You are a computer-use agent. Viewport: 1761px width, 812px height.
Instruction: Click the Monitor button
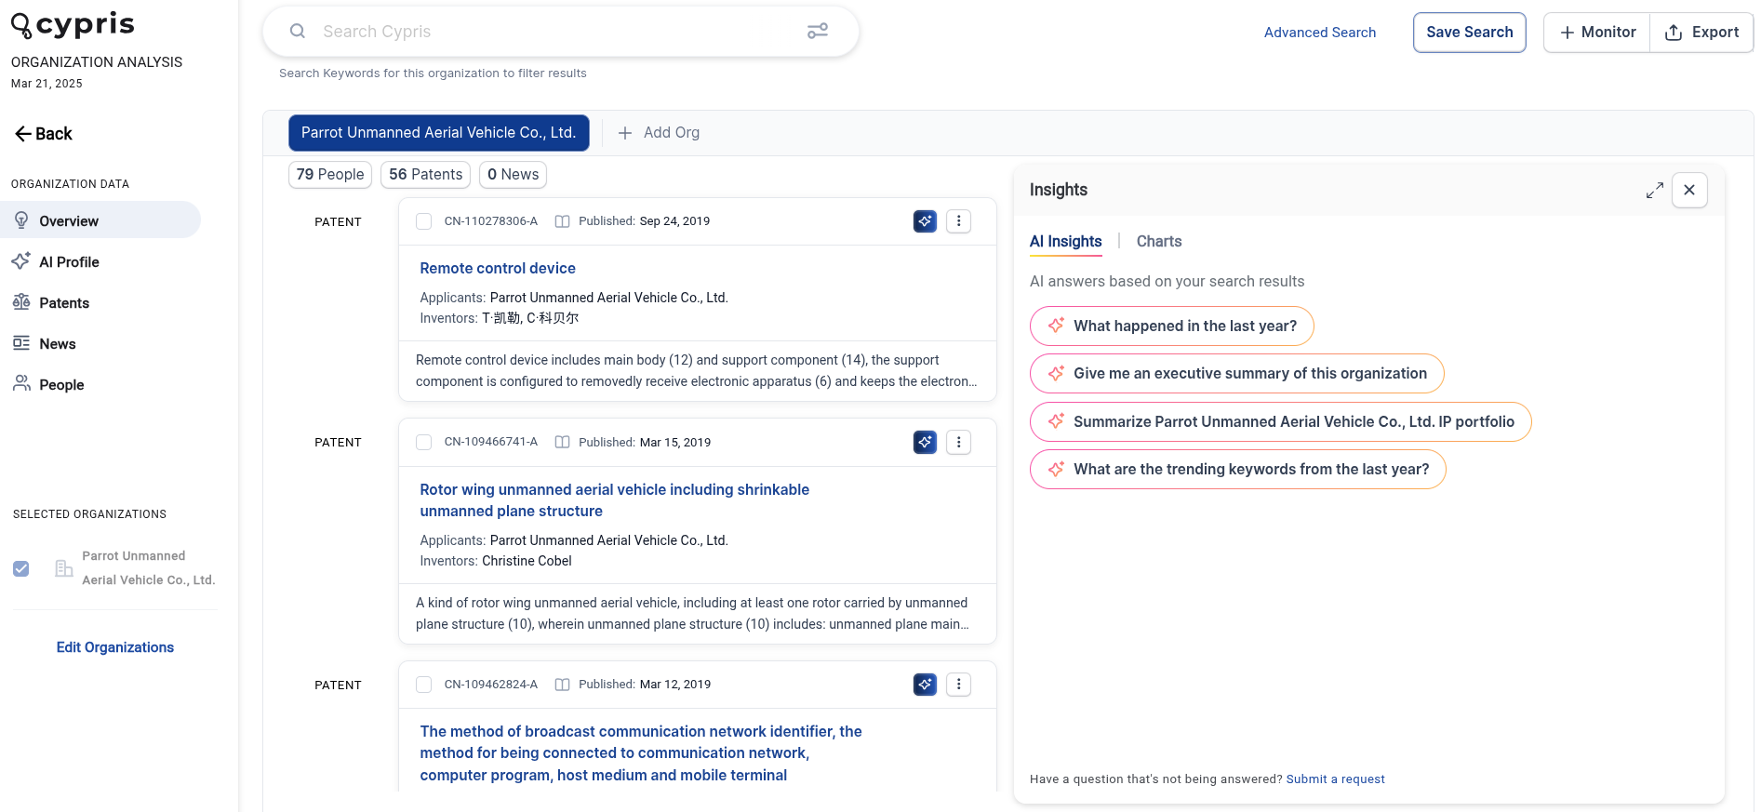point(1597,33)
